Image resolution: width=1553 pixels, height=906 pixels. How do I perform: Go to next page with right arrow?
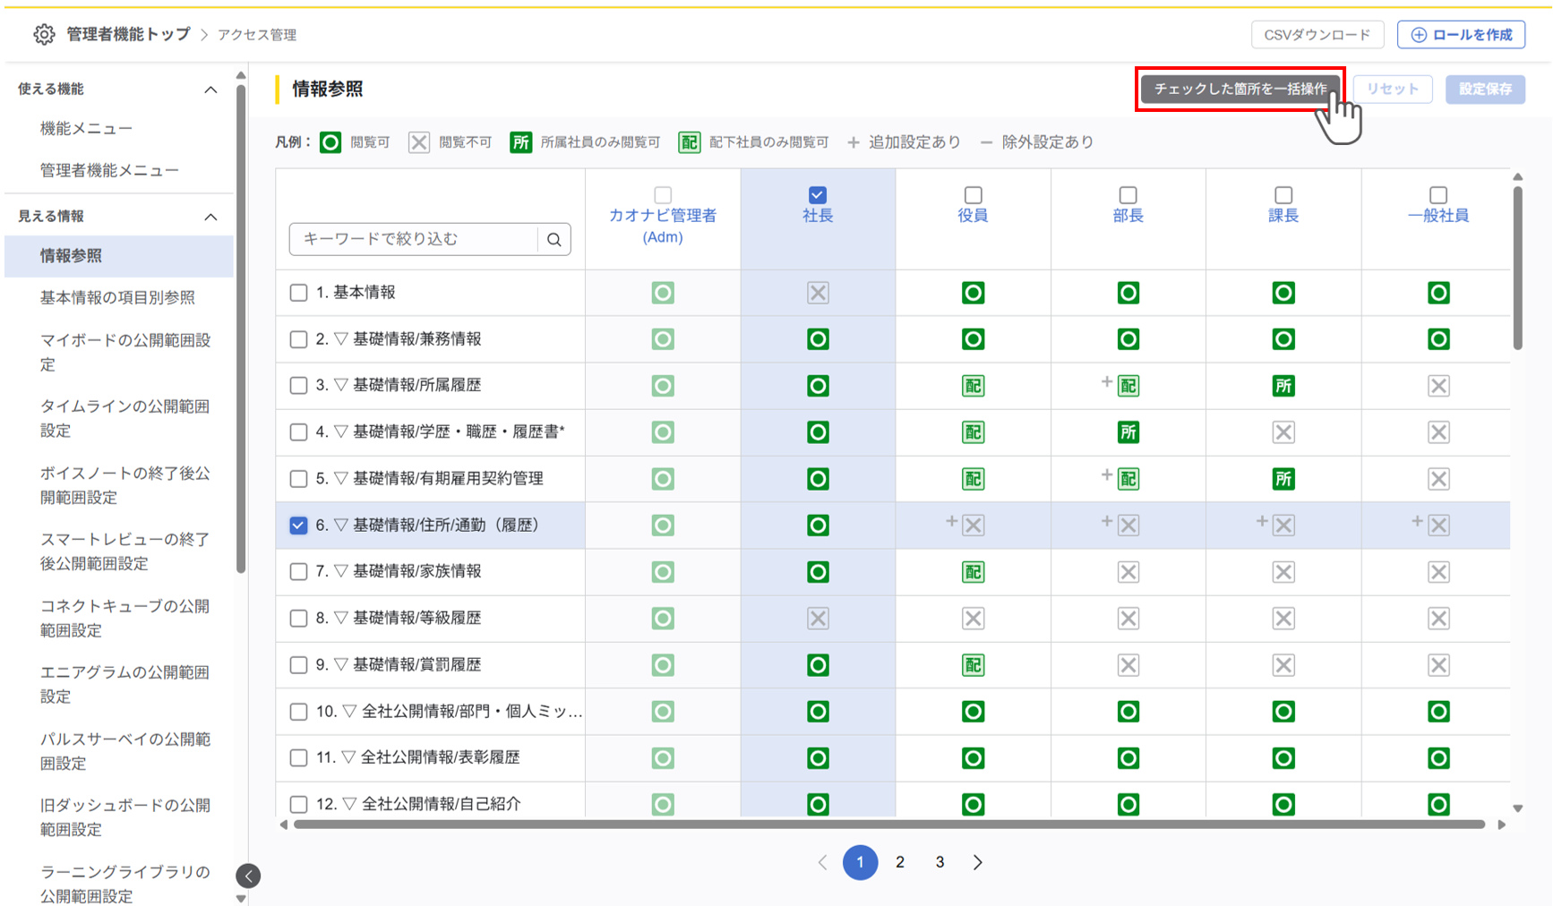pyautogui.click(x=978, y=862)
